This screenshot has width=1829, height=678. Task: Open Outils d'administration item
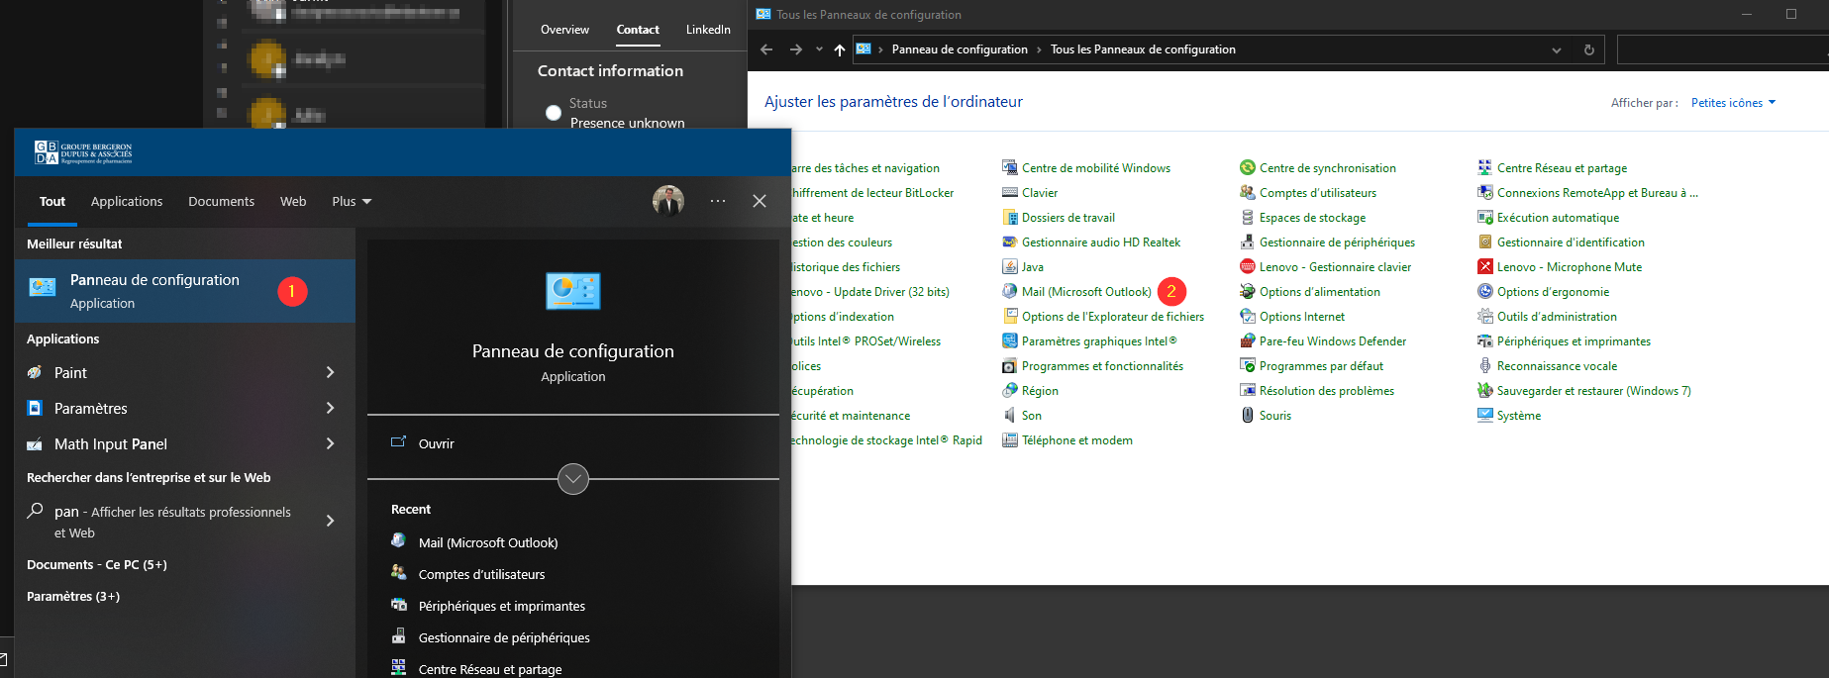pyautogui.click(x=1548, y=317)
